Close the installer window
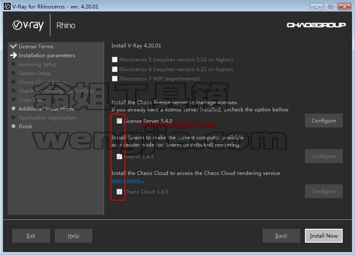 [344, 6]
